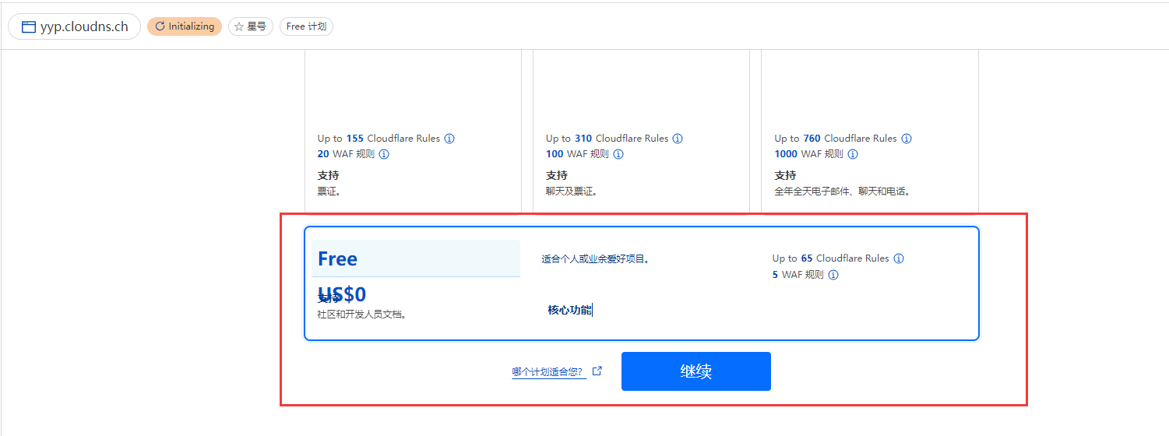The image size is (1169, 436).
Task: Click the 适合个人或业余爱好项目。 description
Action: click(596, 258)
